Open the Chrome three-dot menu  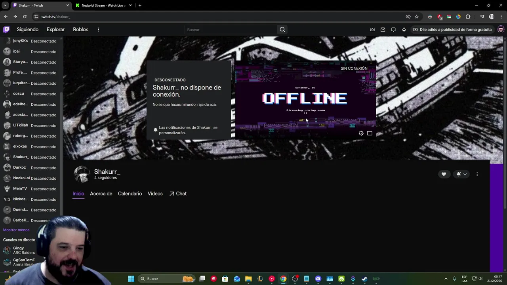pos(501,17)
